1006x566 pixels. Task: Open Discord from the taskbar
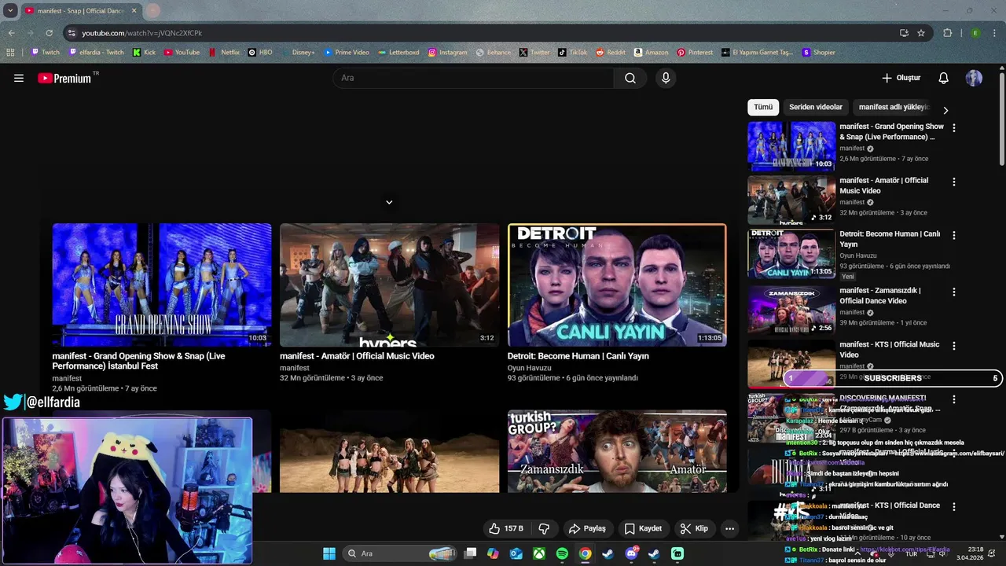[632, 553]
